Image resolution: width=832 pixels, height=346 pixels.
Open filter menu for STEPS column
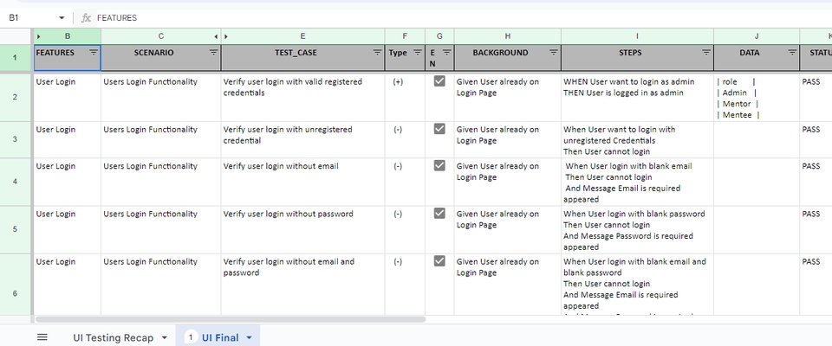[x=705, y=53]
